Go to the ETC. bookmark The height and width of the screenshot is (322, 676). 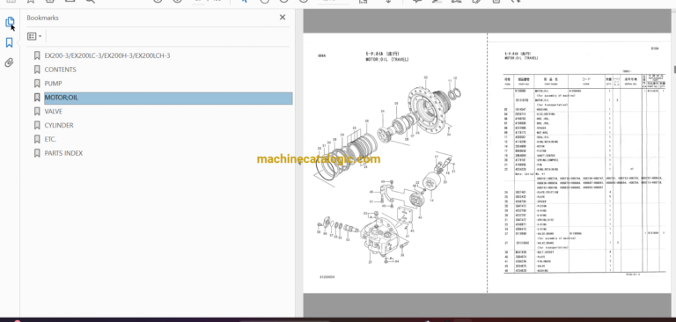click(x=50, y=139)
